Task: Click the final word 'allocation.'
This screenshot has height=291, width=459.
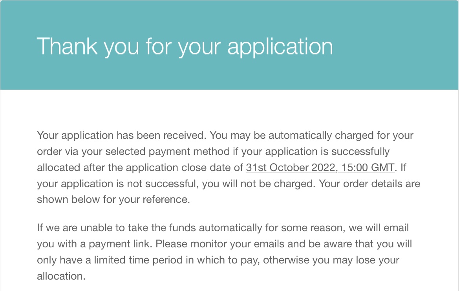Action: coord(61,276)
